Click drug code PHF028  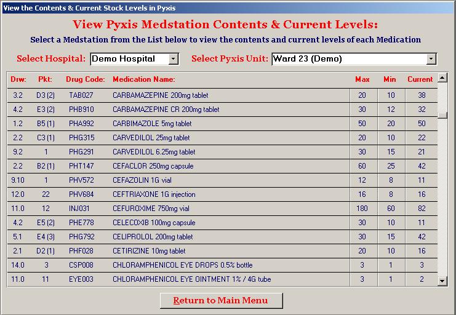pyautogui.click(x=81, y=251)
